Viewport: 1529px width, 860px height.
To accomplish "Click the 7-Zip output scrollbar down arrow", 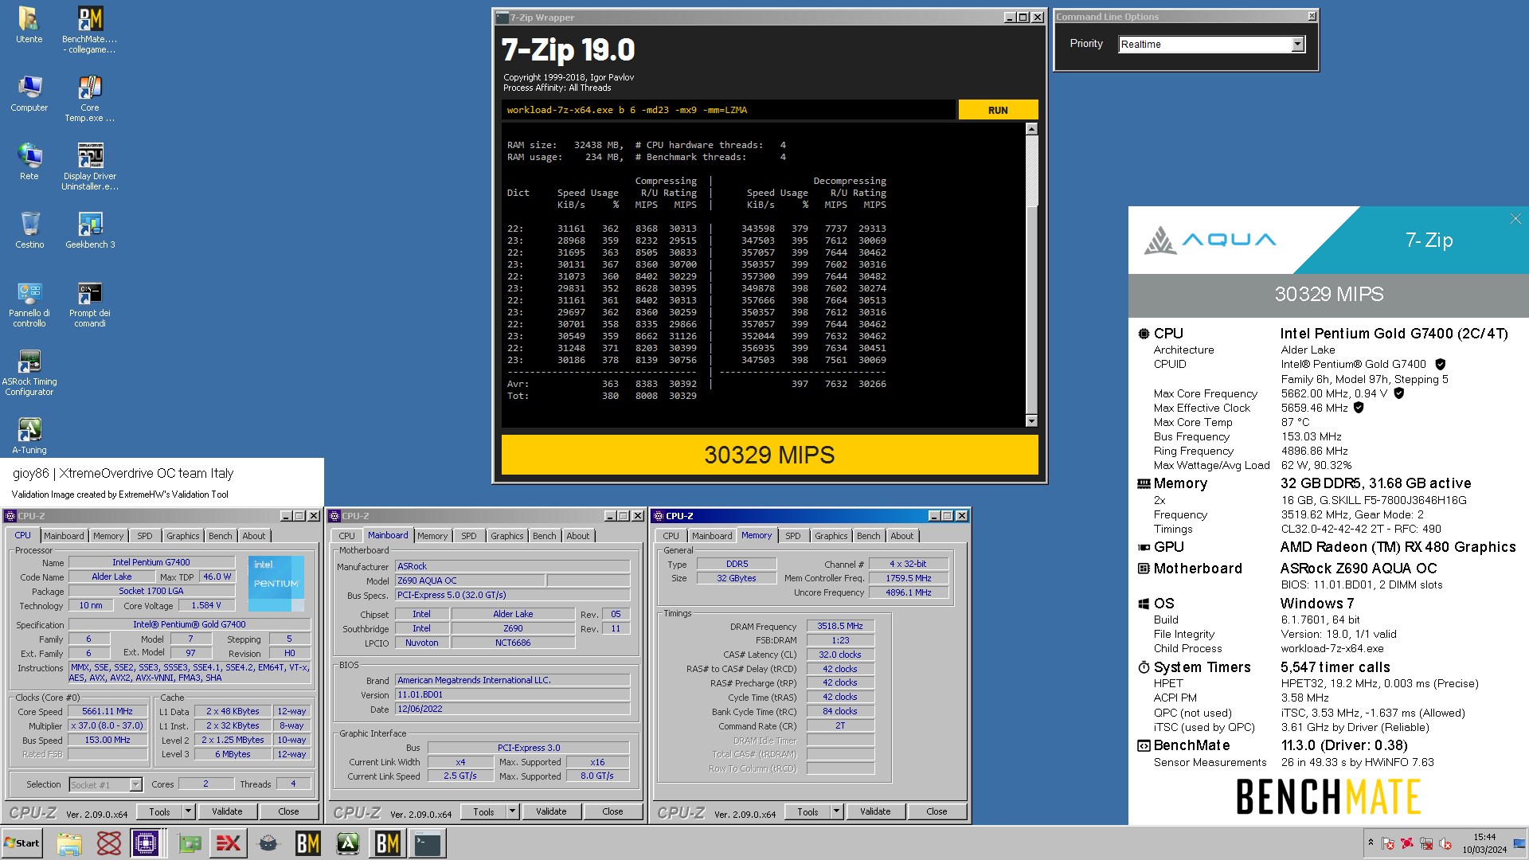I will click(1031, 421).
